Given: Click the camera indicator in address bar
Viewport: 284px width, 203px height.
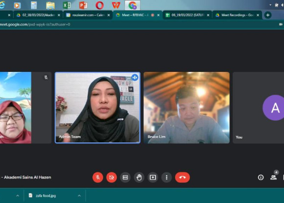Looking at the screenshot, I should tap(281, 24).
